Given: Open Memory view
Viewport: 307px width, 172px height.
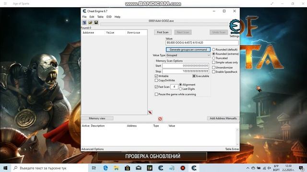Looking at the screenshot, I should (97, 118).
